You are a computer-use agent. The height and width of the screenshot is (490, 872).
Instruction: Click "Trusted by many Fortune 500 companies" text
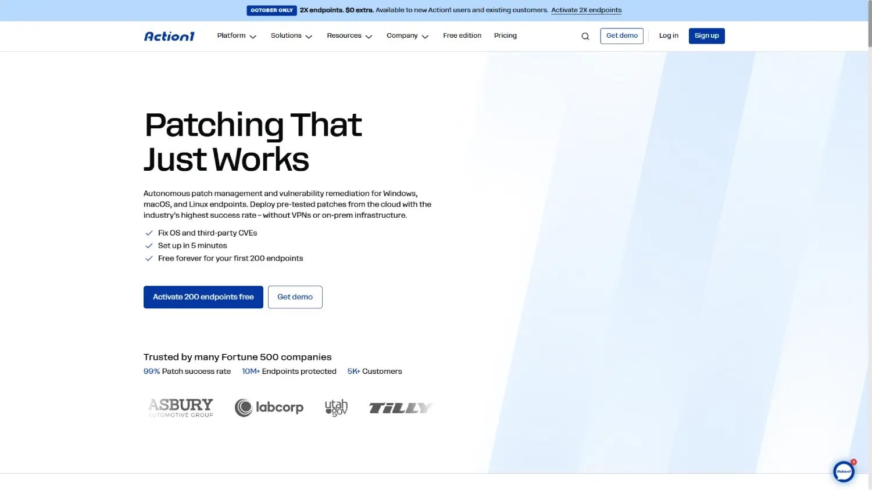(238, 357)
